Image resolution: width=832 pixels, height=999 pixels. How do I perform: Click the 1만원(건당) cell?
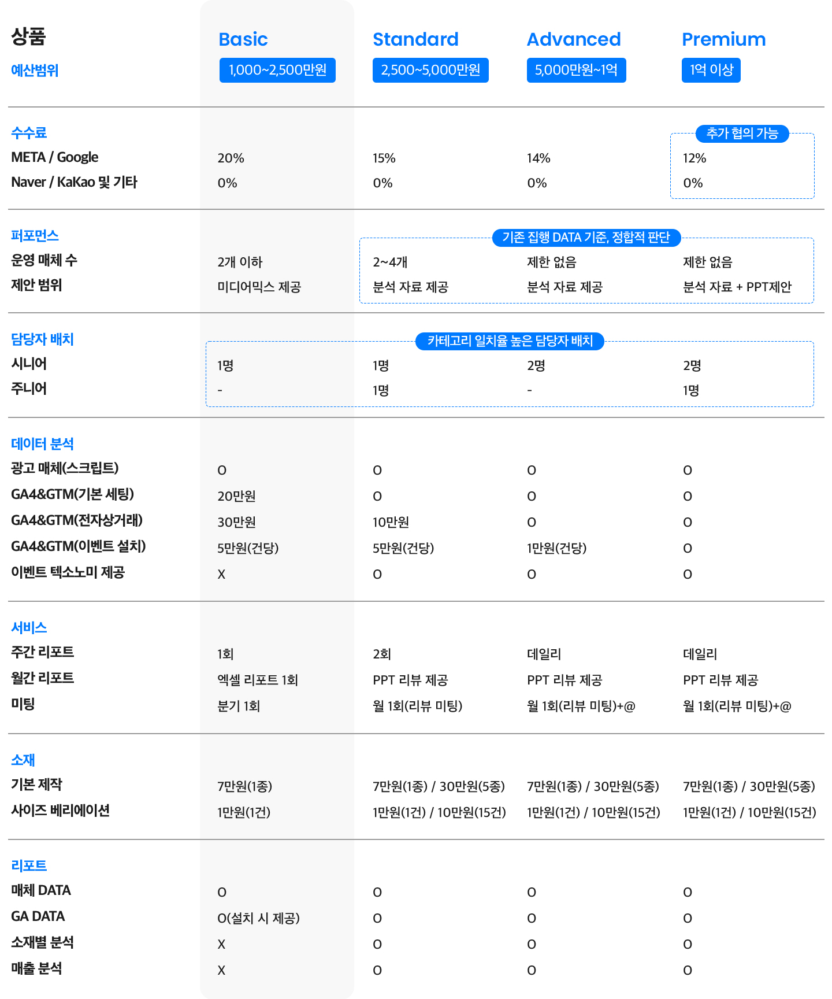pyautogui.click(x=556, y=548)
